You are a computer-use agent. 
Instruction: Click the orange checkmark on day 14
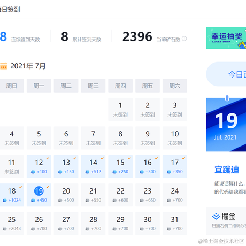(x=102, y=158)
